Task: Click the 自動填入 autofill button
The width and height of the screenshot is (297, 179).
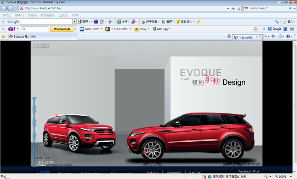Action: (185, 22)
